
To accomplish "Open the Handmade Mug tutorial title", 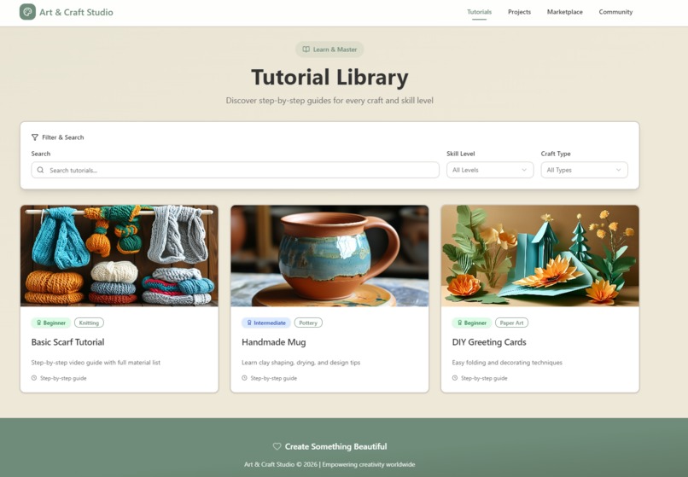I will click(274, 342).
